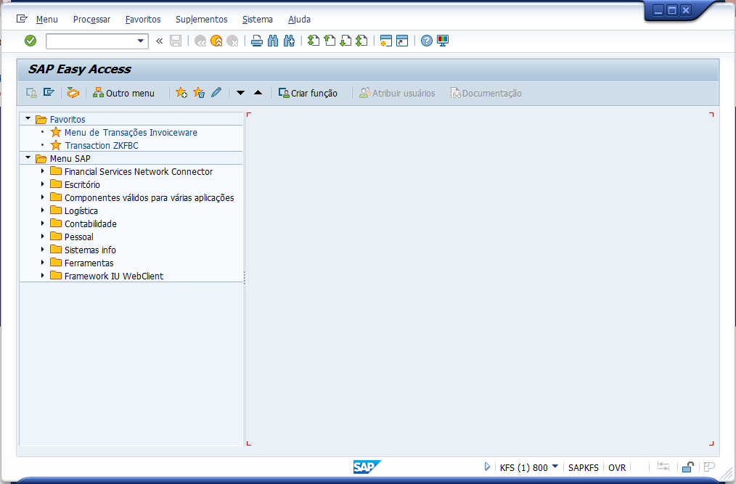This screenshot has width=736, height=484.
Task: Expand Financial Services Network Connector folder
Action: click(42, 171)
